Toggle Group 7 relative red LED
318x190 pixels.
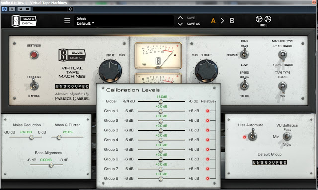[x=208, y=169]
